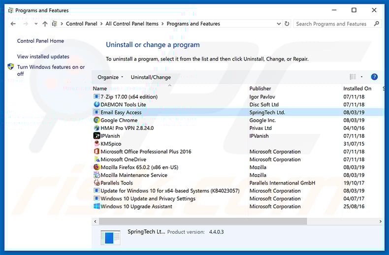
Task: Select the KMSpico program name
Action: [x=111, y=144]
